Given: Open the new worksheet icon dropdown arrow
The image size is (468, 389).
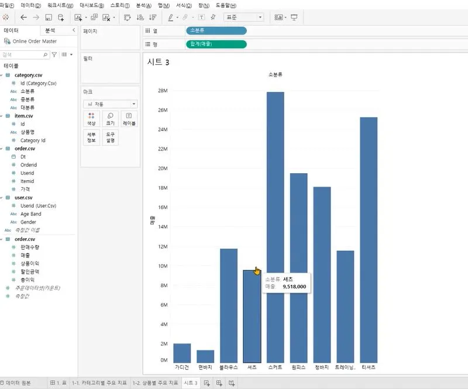Looking at the screenshot, I should (x=86, y=18).
